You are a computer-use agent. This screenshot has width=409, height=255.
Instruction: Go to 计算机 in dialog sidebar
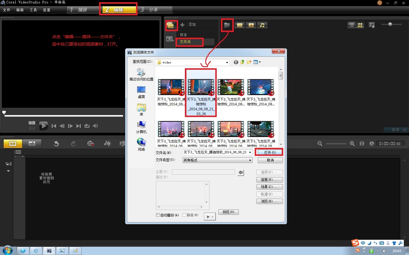point(141,127)
